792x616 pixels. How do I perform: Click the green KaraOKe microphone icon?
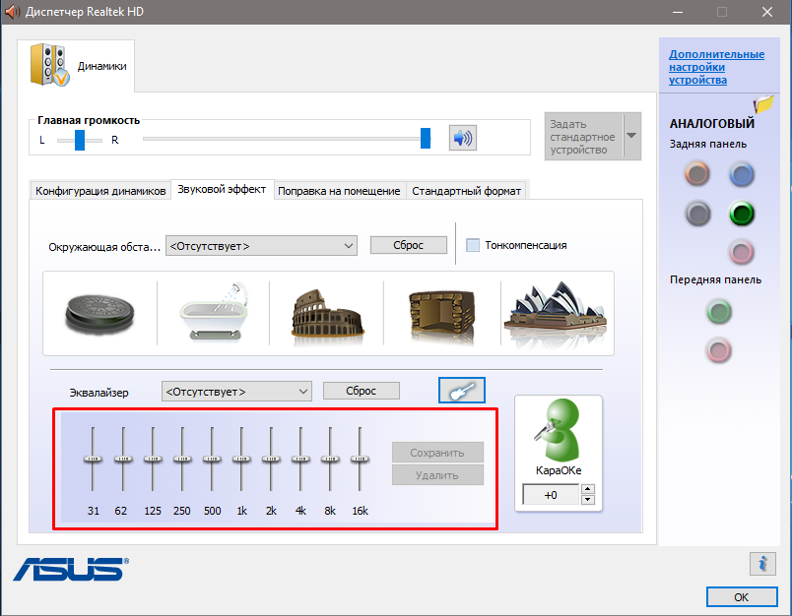pos(558,431)
